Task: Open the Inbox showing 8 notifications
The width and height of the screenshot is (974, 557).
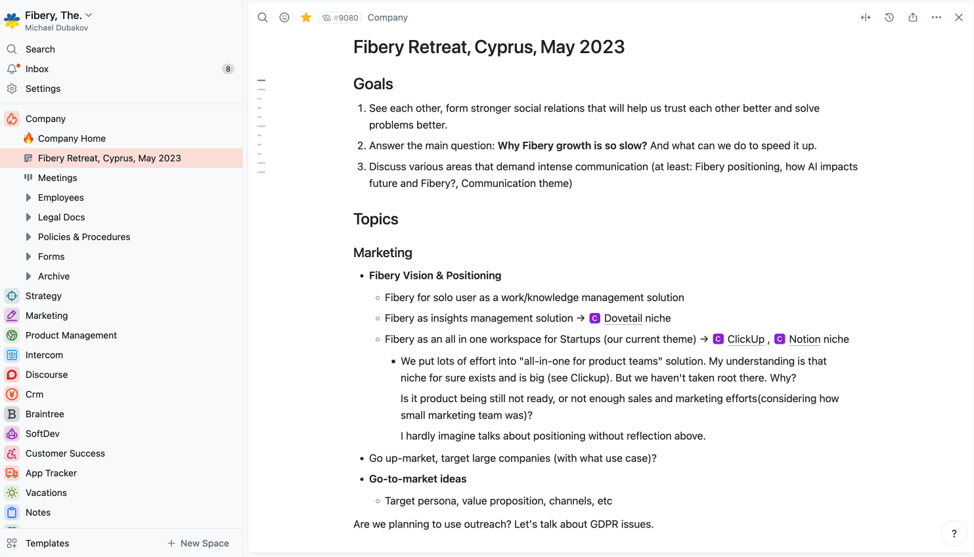Action: 37,69
